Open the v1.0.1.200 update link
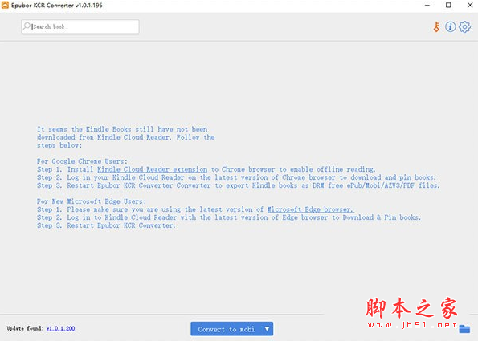 coord(60,328)
